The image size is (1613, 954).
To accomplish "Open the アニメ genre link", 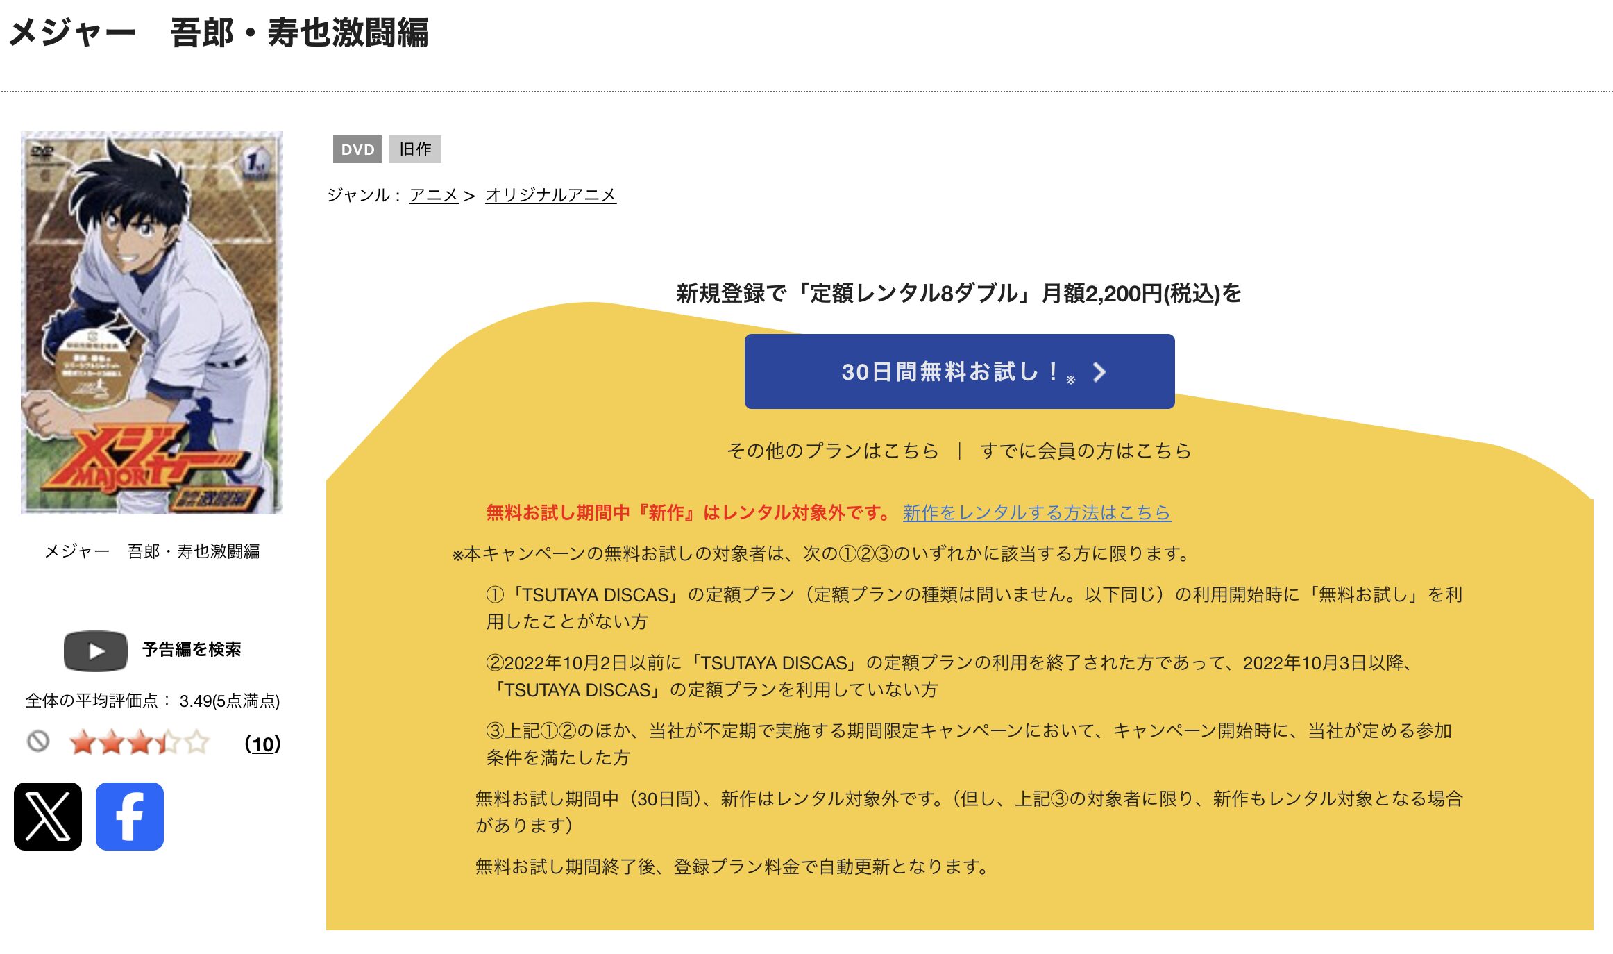I will click(434, 195).
